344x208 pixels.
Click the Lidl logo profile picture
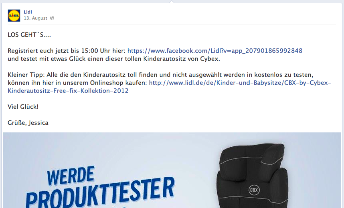tap(14, 16)
